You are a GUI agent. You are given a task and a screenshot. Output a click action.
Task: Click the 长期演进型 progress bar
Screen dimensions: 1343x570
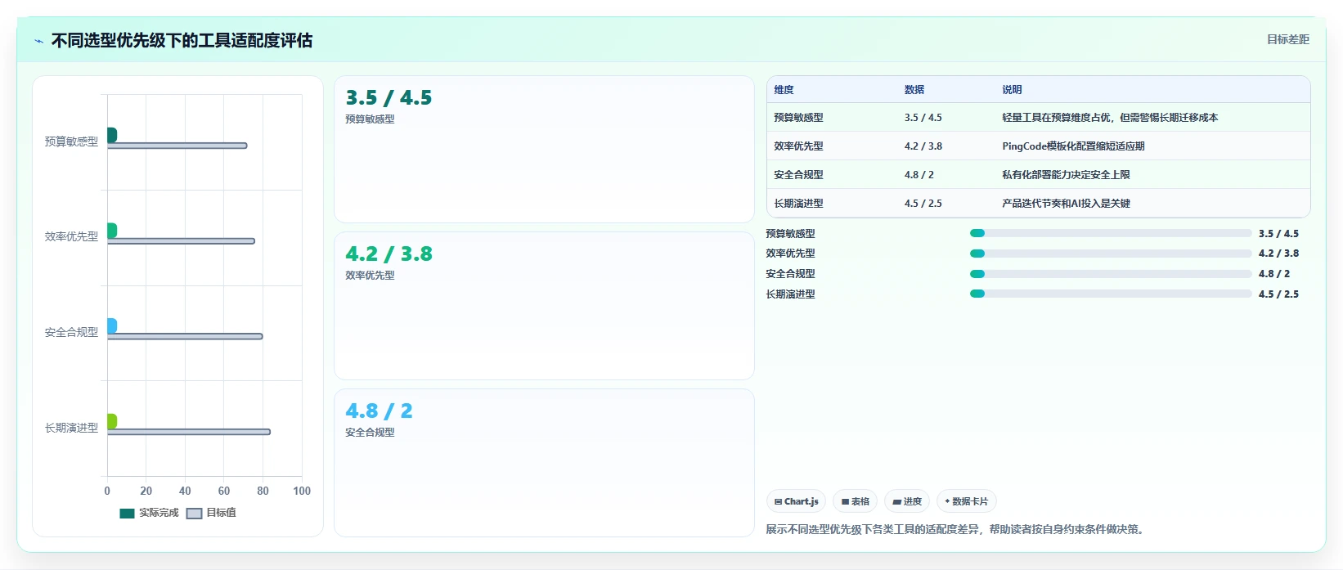click(x=1111, y=294)
